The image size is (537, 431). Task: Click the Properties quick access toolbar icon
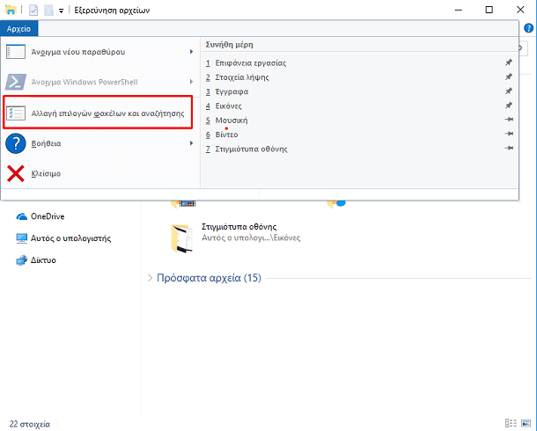point(33,11)
